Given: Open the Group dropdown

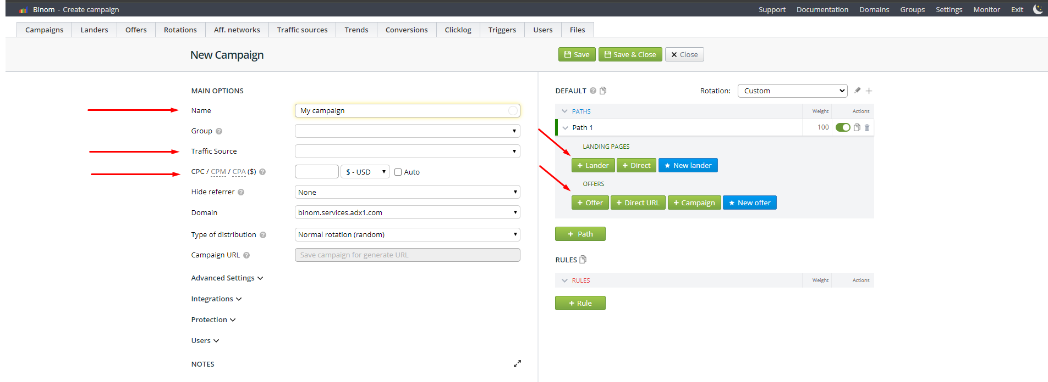Looking at the screenshot, I should (x=408, y=131).
